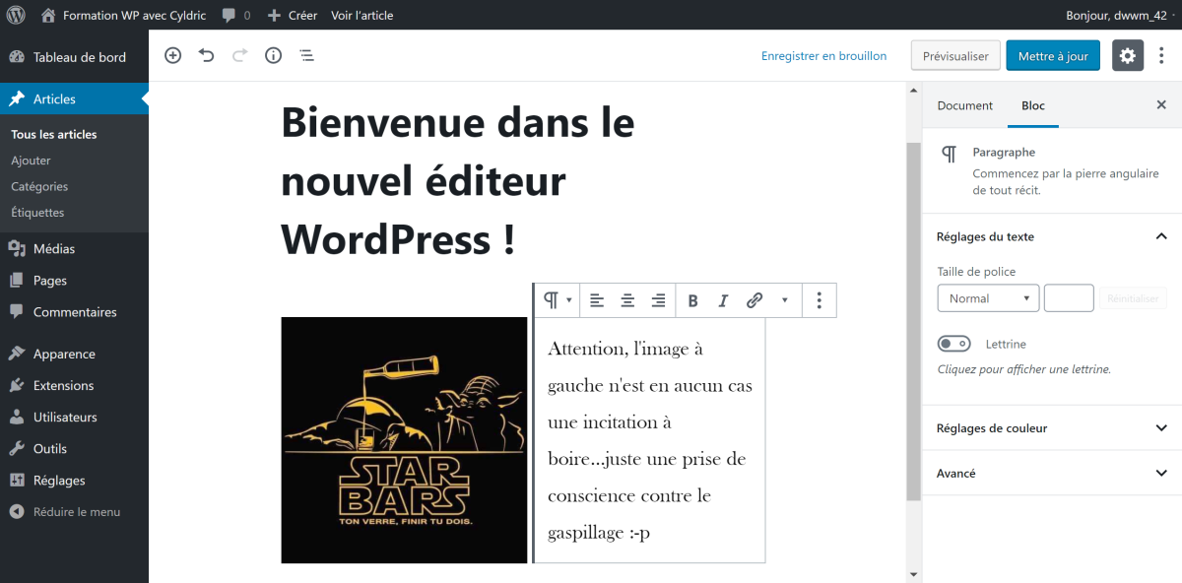The image size is (1182, 583).
Task: Select the Star Bars image
Action: click(x=404, y=440)
